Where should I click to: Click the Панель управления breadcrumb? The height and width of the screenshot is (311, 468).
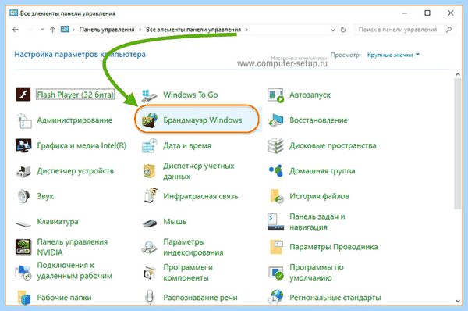(x=107, y=30)
